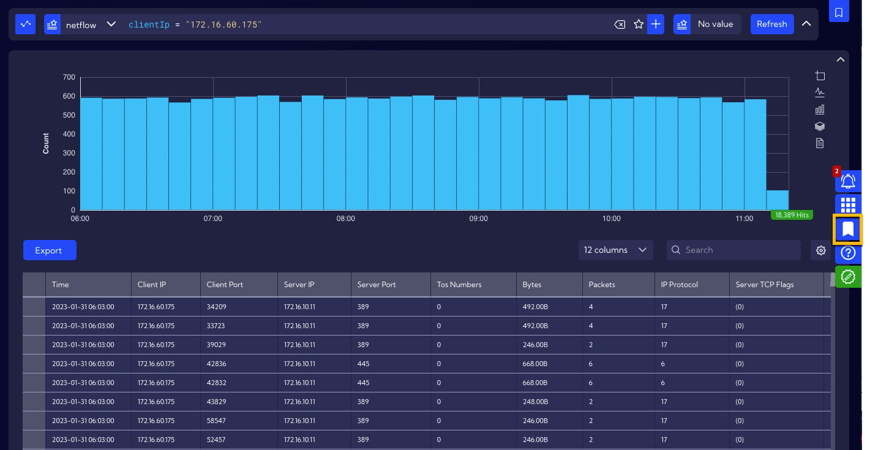Viewport: 870px width, 450px height.
Task: Expand the row with client port 42836
Action: tap(34, 364)
